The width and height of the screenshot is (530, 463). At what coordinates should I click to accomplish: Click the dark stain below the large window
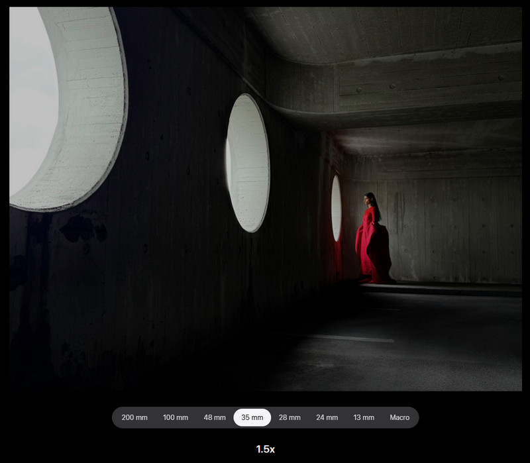tap(83, 229)
